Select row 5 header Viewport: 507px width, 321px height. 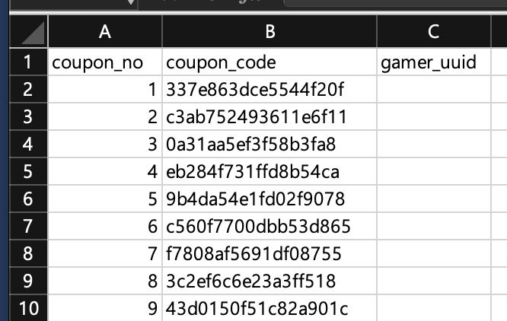point(24,172)
